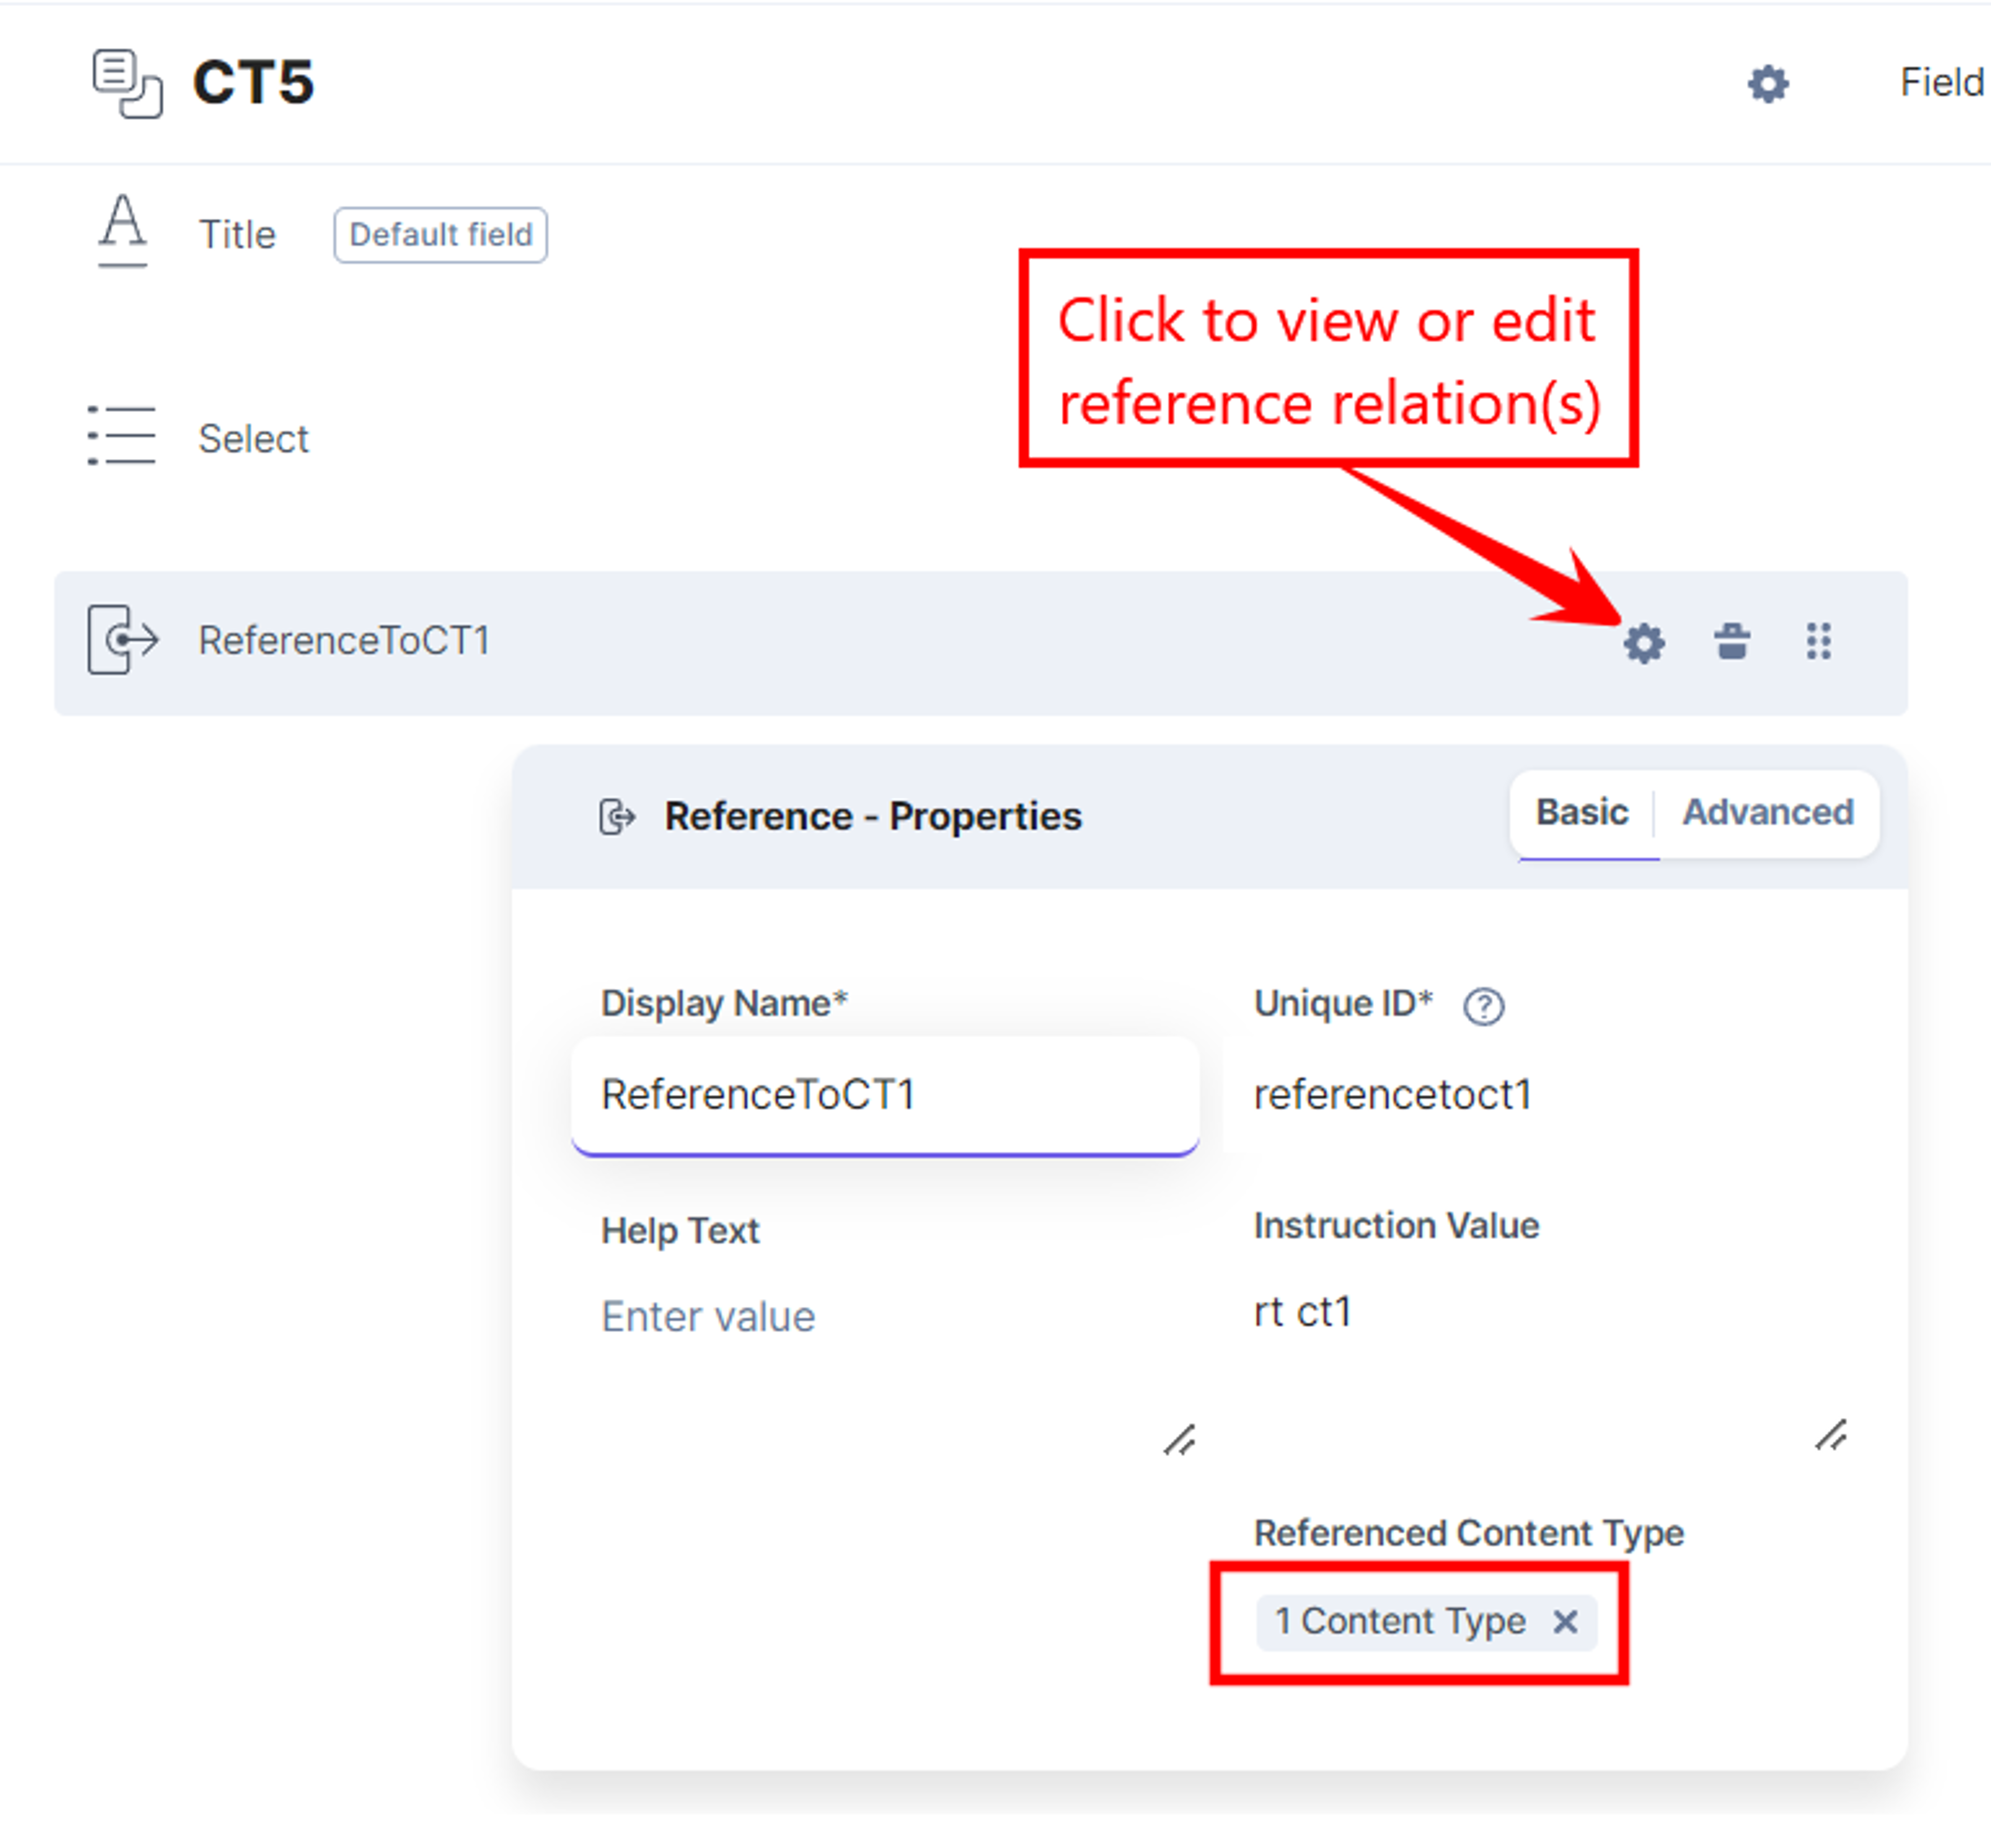Click the Reference - Properties header icon
This screenshot has width=1991, height=1848.
tap(617, 817)
